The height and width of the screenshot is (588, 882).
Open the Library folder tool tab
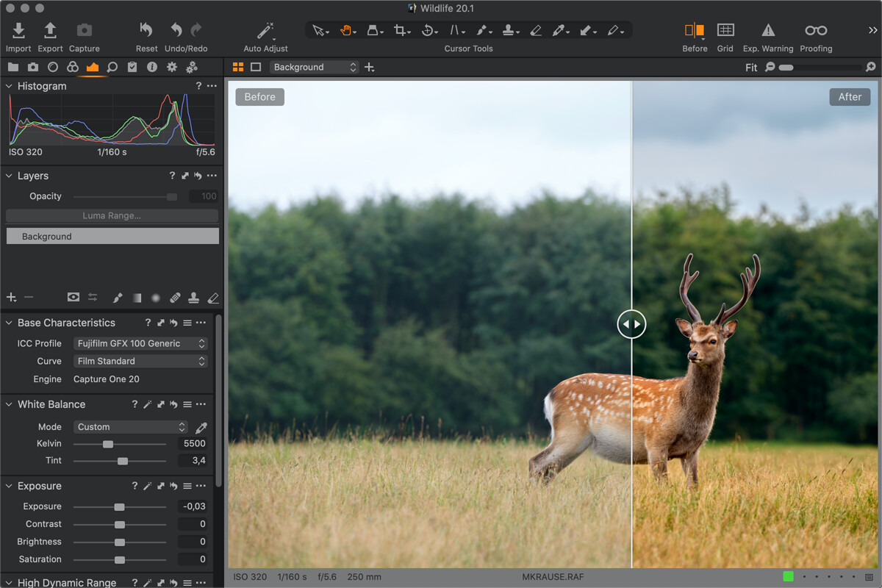pos(13,67)
